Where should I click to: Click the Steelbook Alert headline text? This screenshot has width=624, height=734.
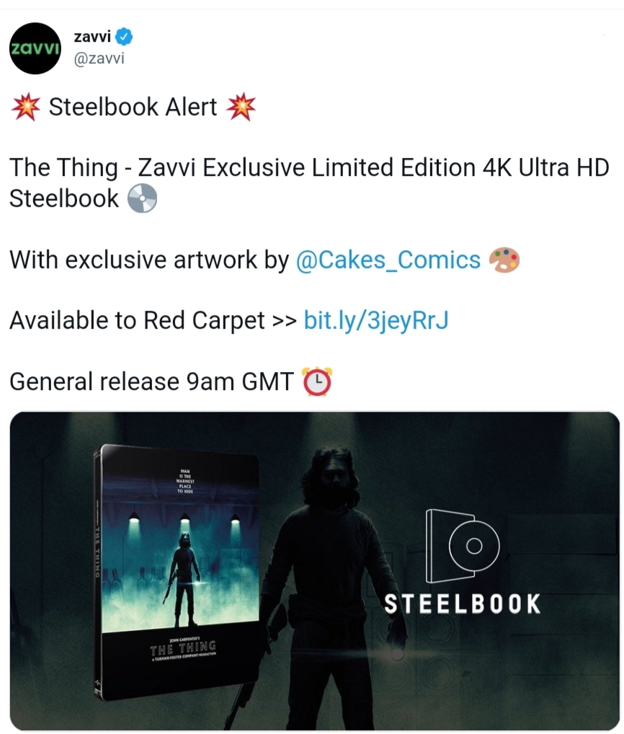pyautogui.click(x=133, y=107)
